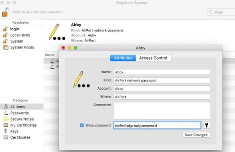Image resolution: width=235 pixels, height=152 pixels.
Task: Click the Keys key icon
Action: click(6, 131)
